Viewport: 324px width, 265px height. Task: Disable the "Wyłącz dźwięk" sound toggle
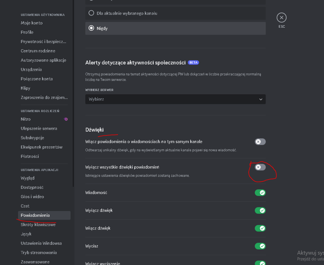tap(260, 210)
